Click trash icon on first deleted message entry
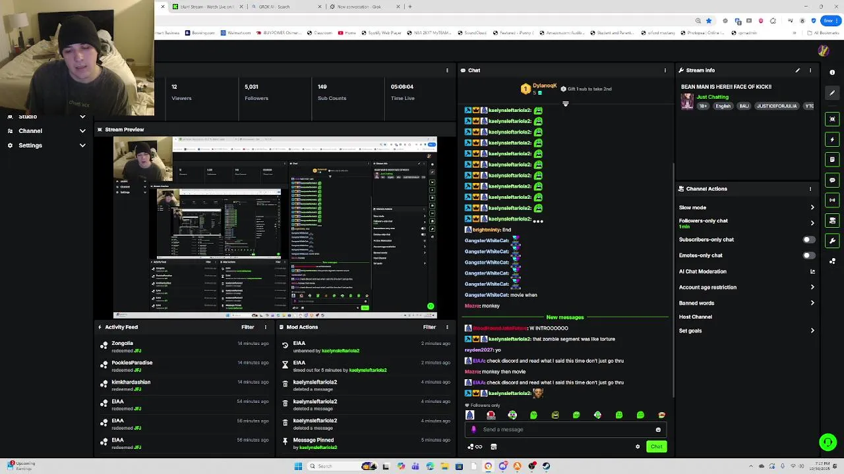Screen dimensions: 844x474 coord(285,383)
